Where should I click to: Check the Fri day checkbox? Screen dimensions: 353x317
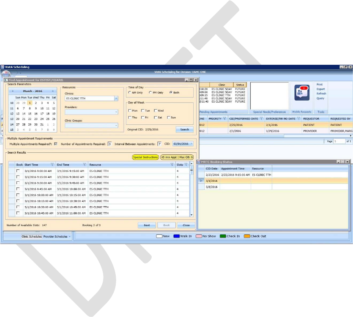143,117
